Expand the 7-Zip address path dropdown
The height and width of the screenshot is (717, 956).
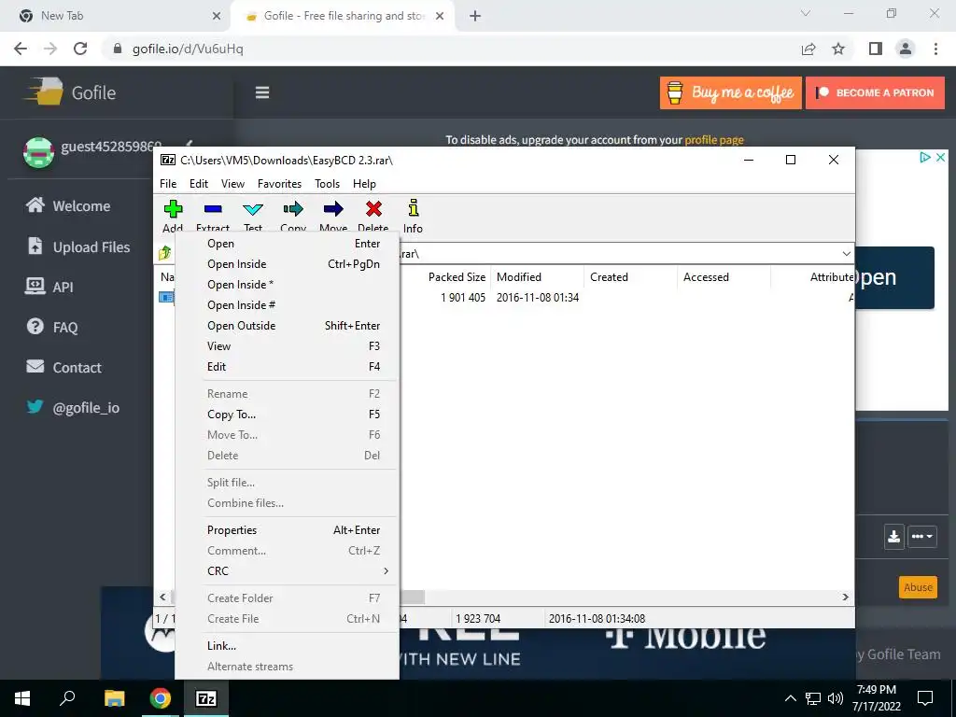click(x=846, y=254)
